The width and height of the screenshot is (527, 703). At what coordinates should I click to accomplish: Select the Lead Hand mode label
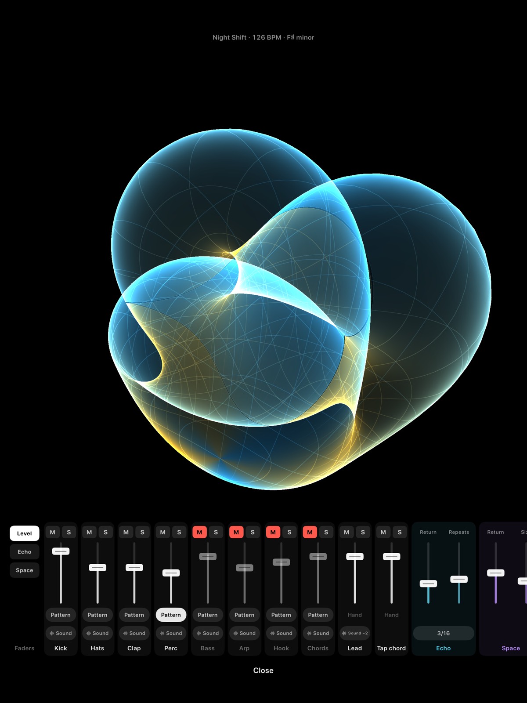click(x=355, y=615)
